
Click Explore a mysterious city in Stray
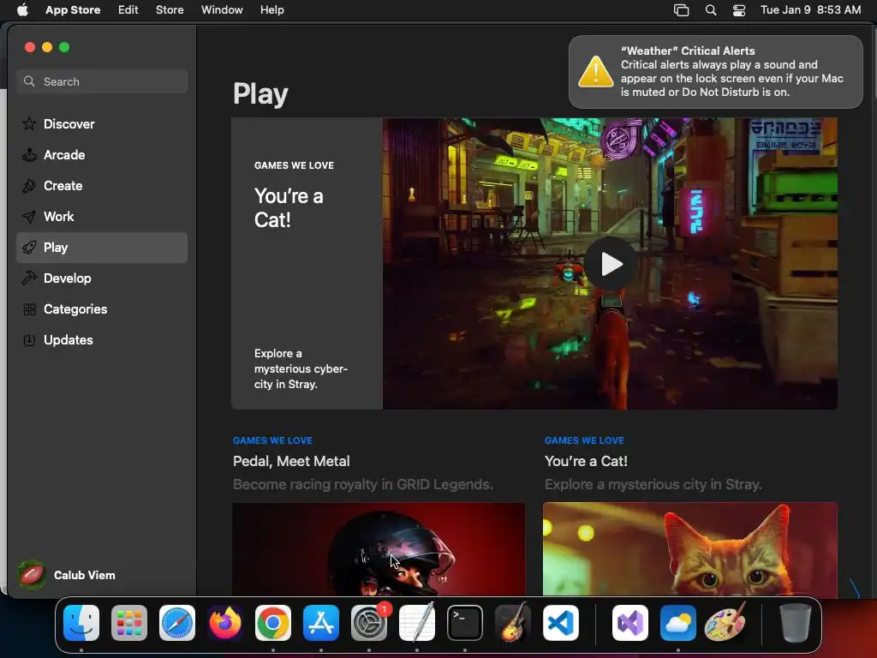tap(653, 484)
